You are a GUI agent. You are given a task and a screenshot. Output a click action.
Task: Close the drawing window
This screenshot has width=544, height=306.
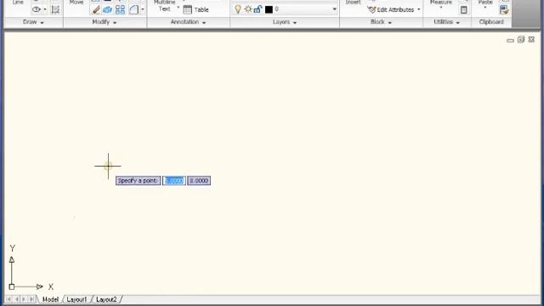pos(531,40)
